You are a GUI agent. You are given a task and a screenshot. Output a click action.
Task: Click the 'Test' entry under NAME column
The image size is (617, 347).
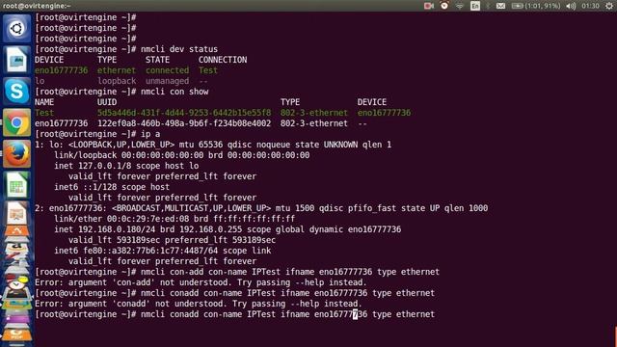pyautogui.click(x=44, y=113)
